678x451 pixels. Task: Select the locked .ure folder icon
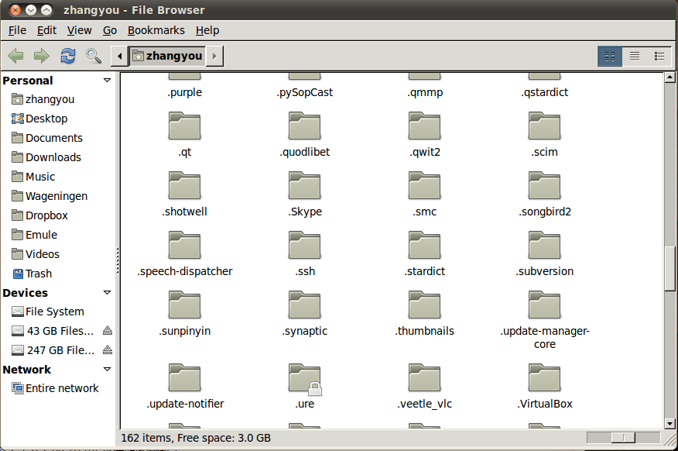click(304, 378)
